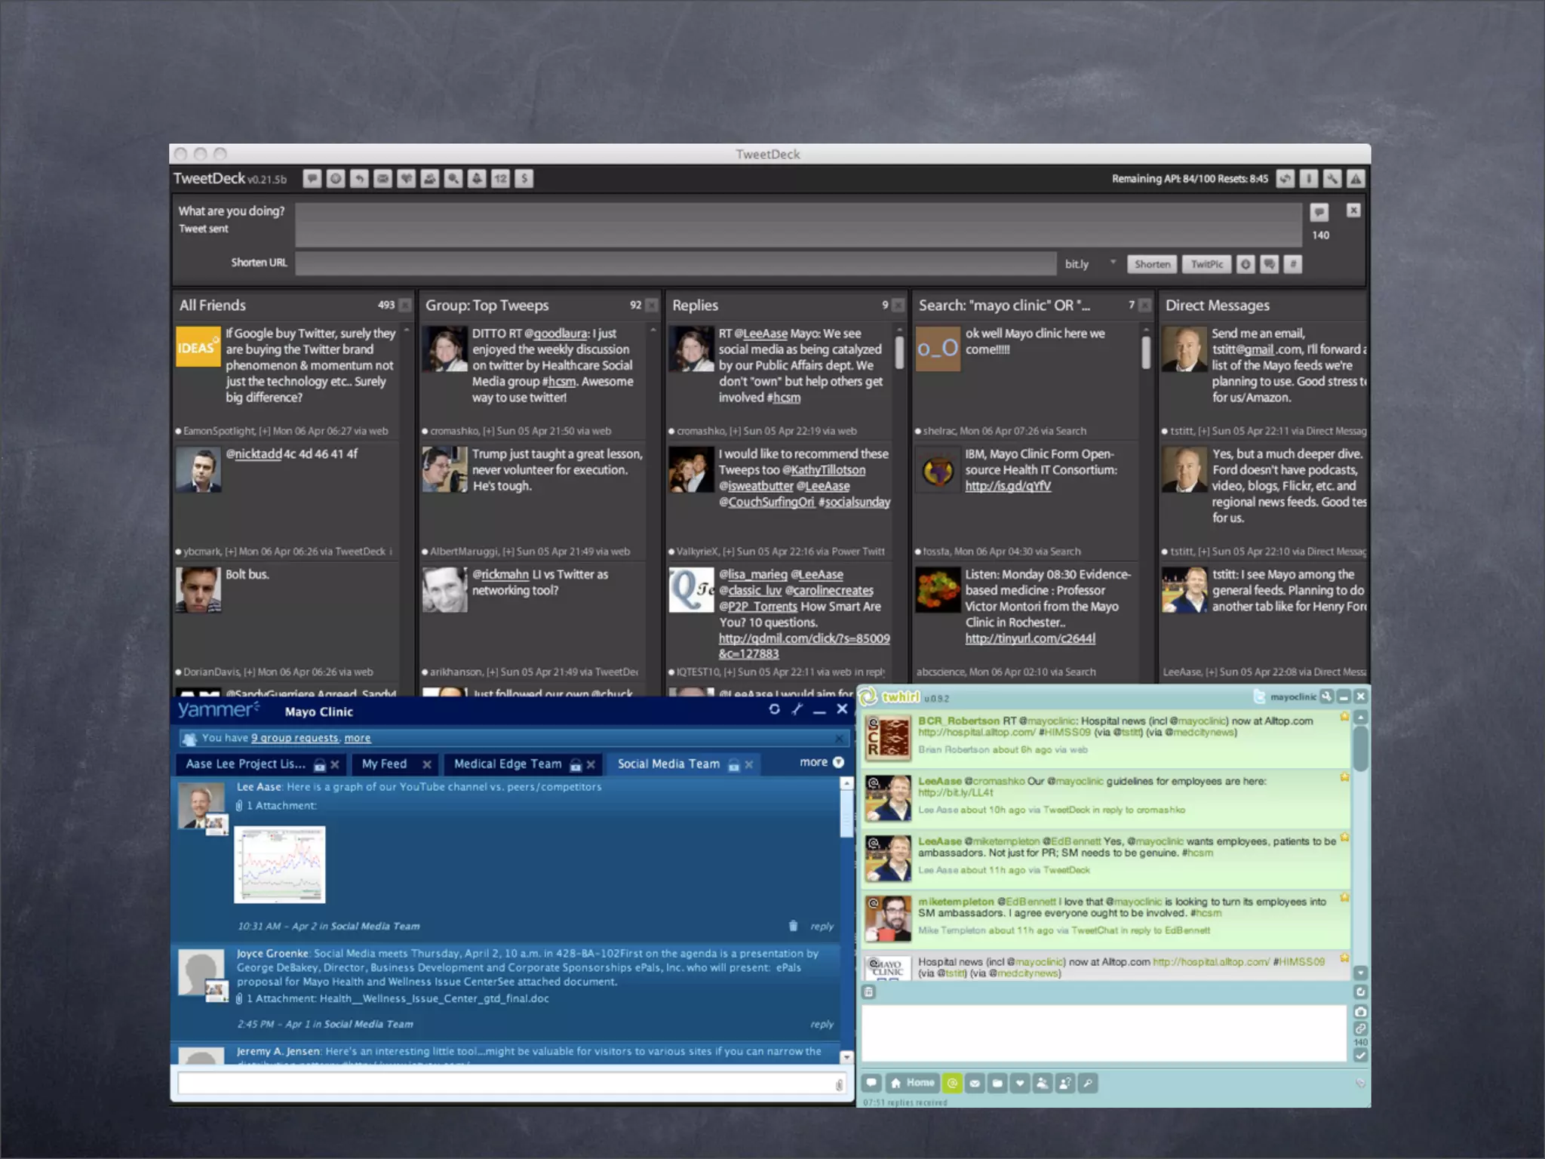Click the TweetDeck Replies toolbar icon
This screenshot has width=1545, height=1159.
(x=359, y=179)
